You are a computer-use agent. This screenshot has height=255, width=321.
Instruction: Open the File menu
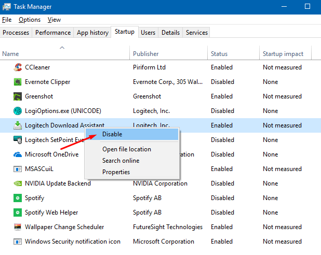pyautogui.click(x=7, y=20)
